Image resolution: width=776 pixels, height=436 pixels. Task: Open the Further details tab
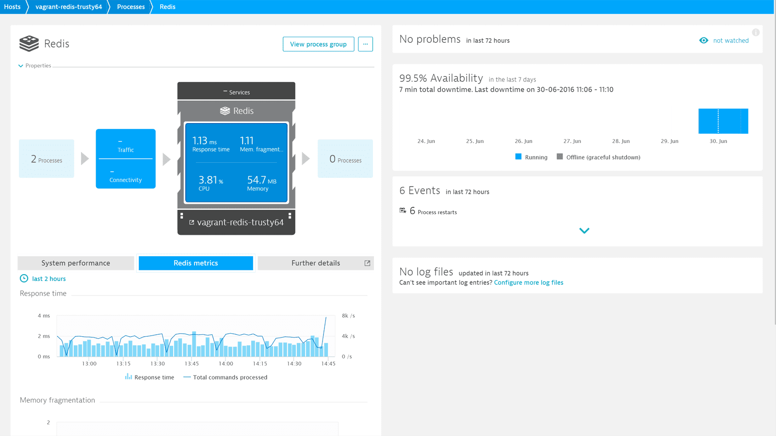tap(316, 263)
